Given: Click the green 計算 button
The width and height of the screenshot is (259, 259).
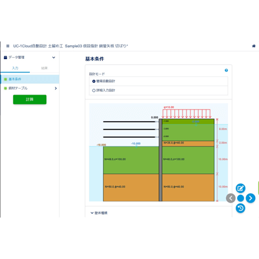Looking at the screenshot, I should (30, 100).
